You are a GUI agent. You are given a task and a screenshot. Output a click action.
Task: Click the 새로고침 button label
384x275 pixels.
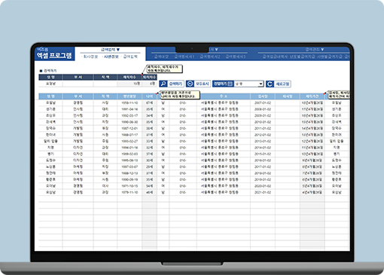click(x=282, y=84)
